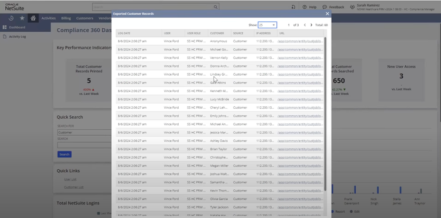
Task: Click customer cell 'Gale Atkins'
Action: coord(218,83)
